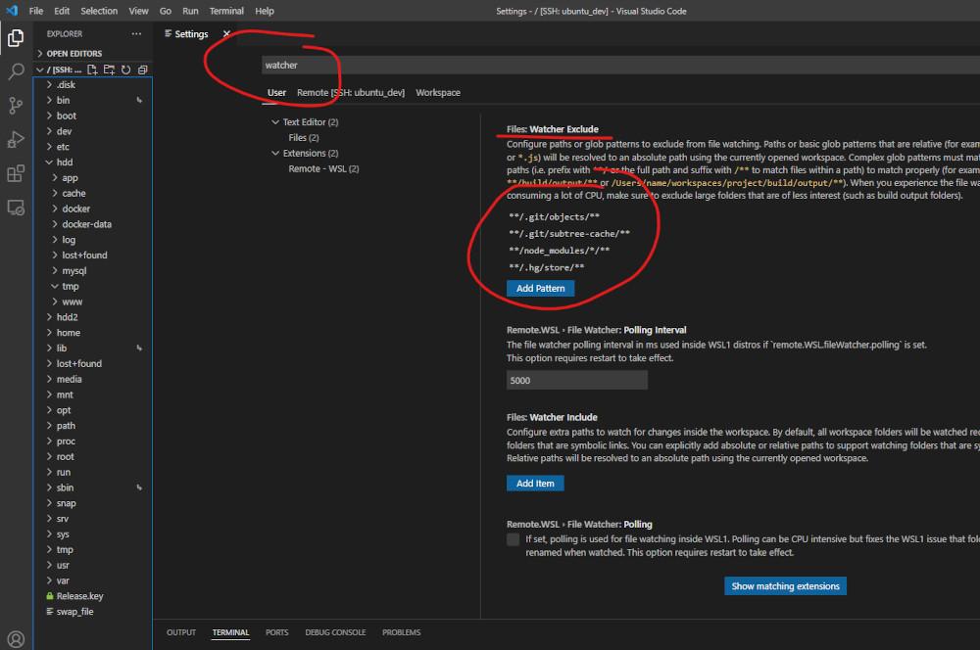The image size is (980, 650).
Task: Open the Edit menu
Action: tap(61, 11)
